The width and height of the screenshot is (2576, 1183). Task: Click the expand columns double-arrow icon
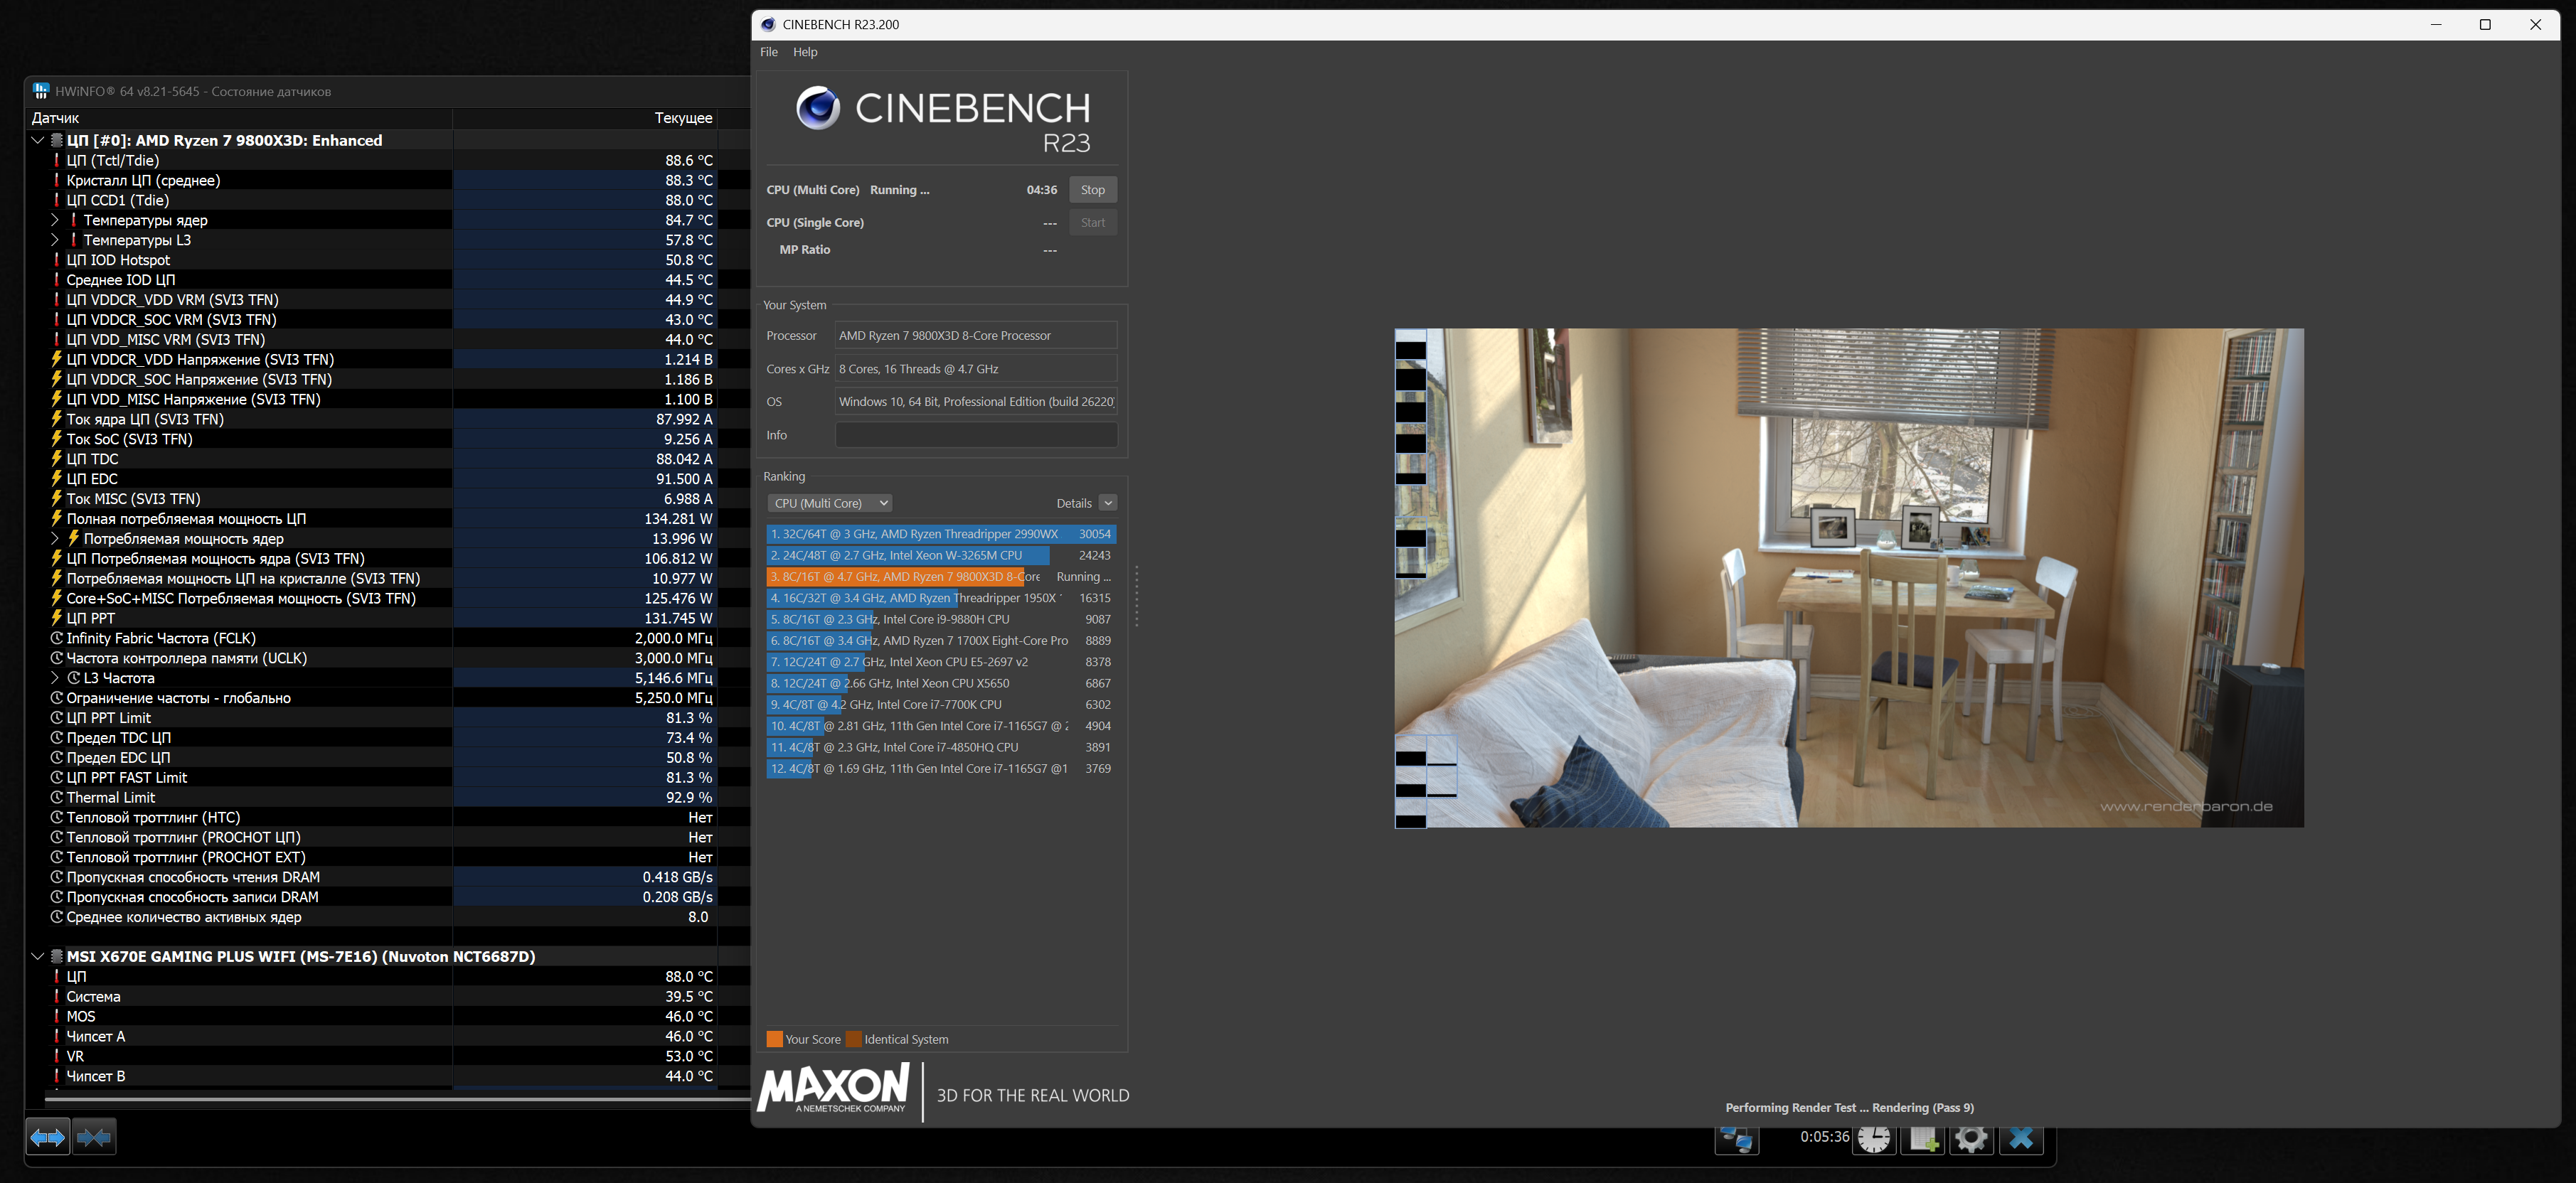point(48,1137)
